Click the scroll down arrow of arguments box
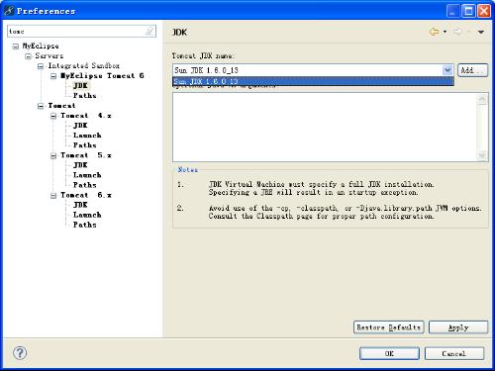Screen dimensions: 495x371 (x=482, y=155)
